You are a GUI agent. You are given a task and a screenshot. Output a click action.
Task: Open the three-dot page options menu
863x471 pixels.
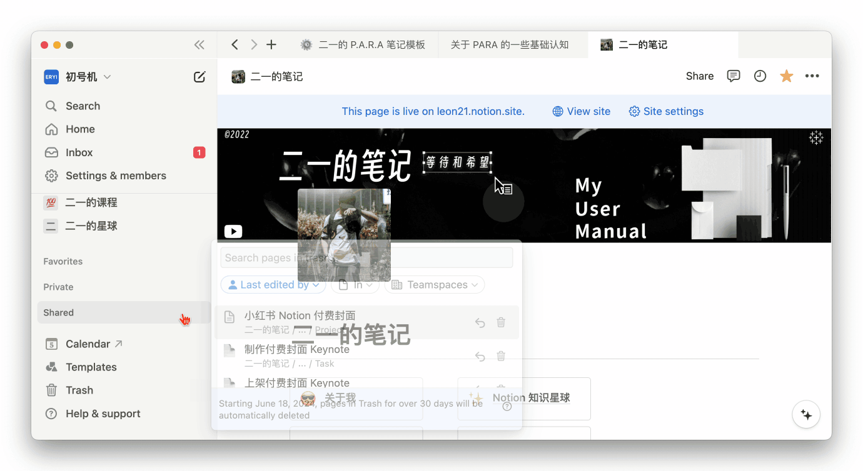click(812, 76)
